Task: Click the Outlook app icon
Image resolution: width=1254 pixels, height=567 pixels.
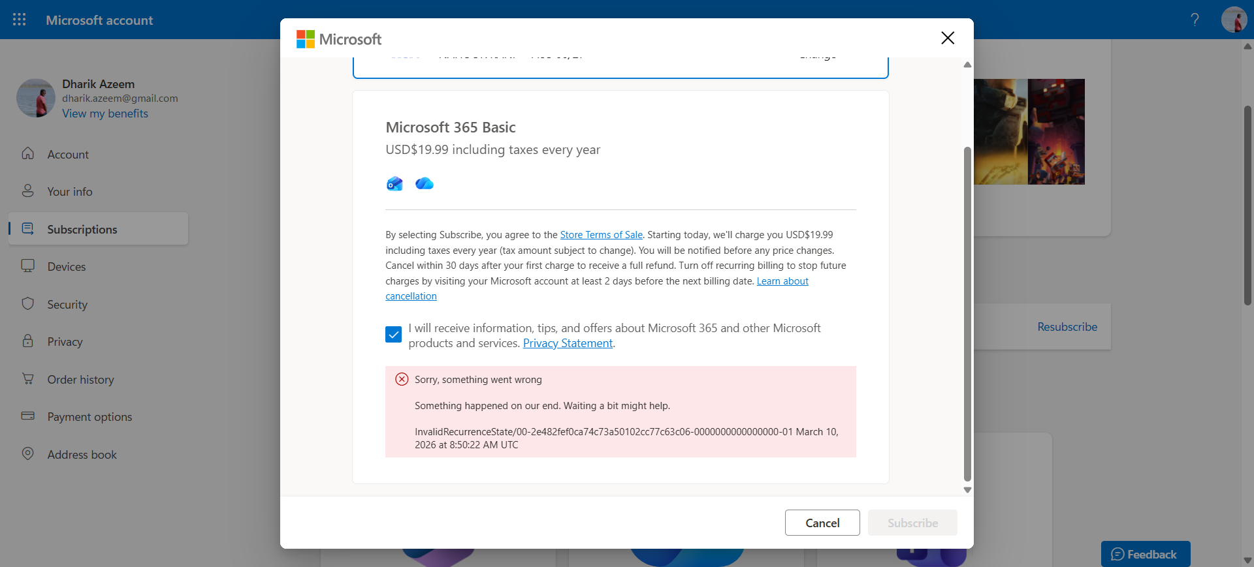Action: pos(394,183)
